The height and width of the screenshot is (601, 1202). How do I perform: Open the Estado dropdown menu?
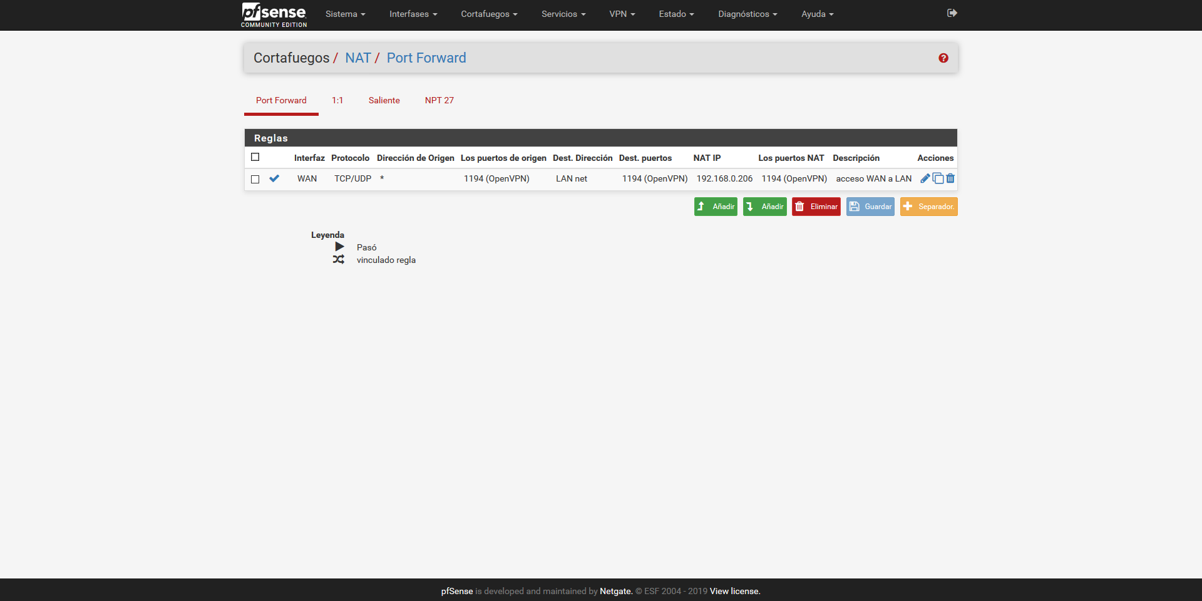676,14
